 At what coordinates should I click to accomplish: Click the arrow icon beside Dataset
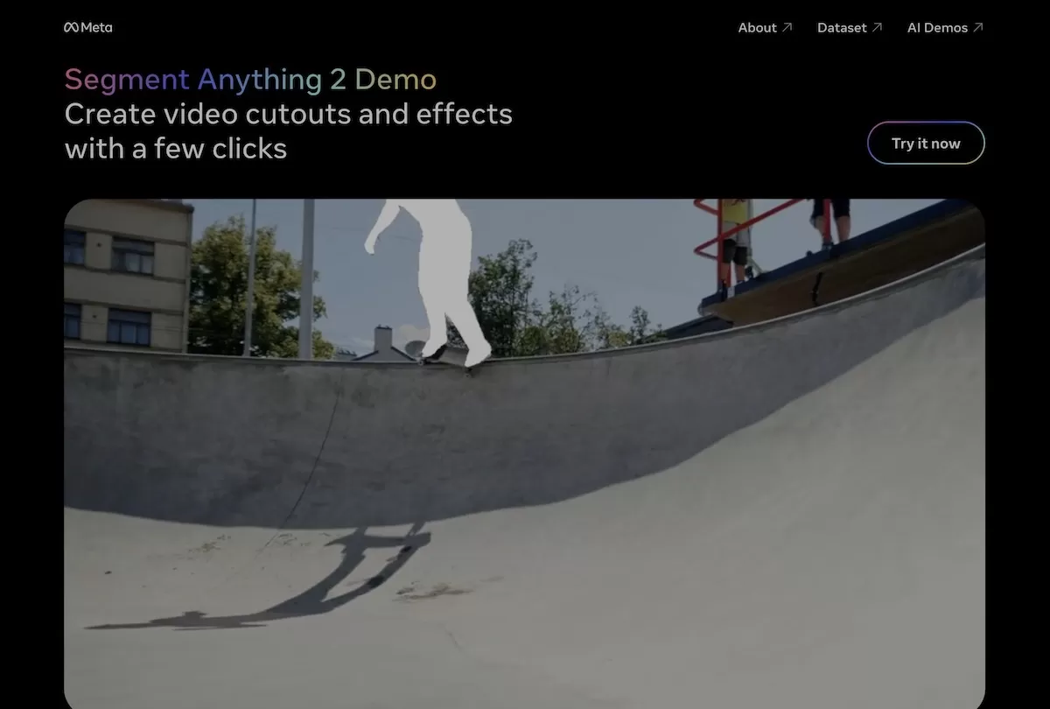point(877,27)
